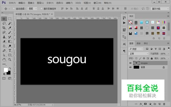Swap foreground and background colors
This screenshot has height=107, width=171.
coord(10,68)
